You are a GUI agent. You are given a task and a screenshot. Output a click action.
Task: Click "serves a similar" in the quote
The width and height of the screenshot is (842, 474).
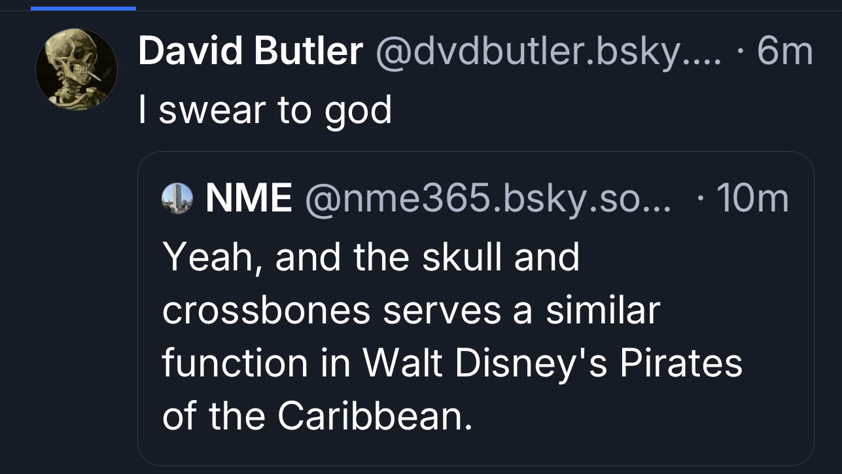(521, 310)
